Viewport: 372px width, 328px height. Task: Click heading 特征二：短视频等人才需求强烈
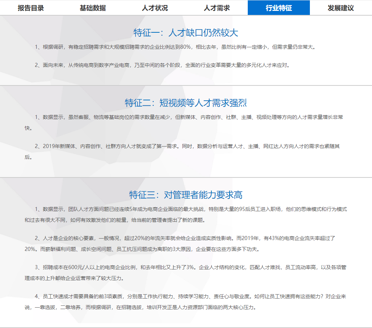coord(186,103)
